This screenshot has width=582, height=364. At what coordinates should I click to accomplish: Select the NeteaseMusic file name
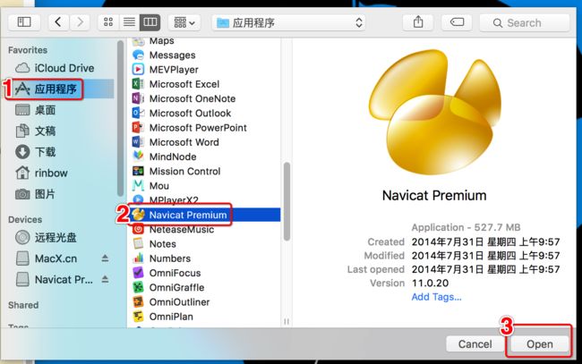(x=182, y=229)
